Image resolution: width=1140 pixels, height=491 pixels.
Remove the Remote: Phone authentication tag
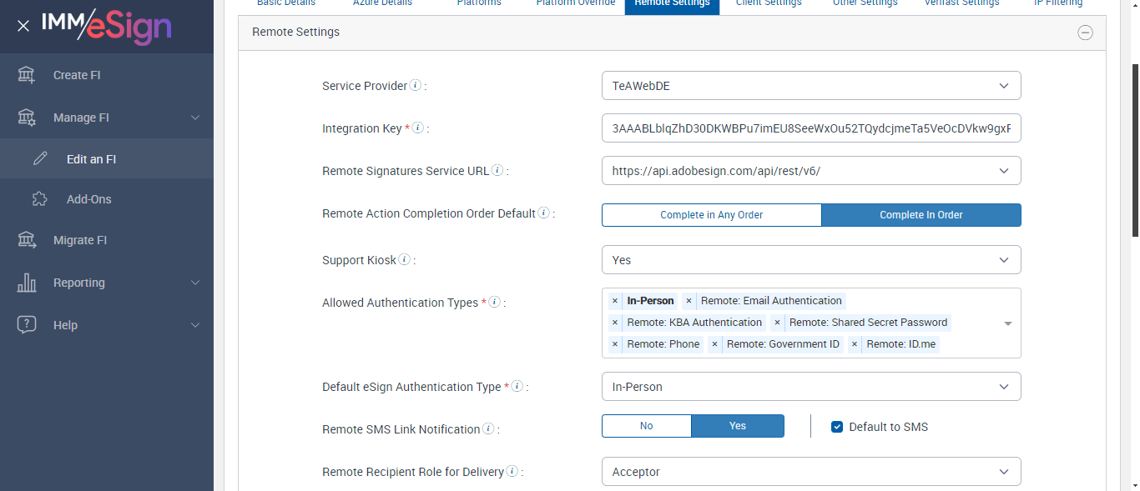[615, 344]
